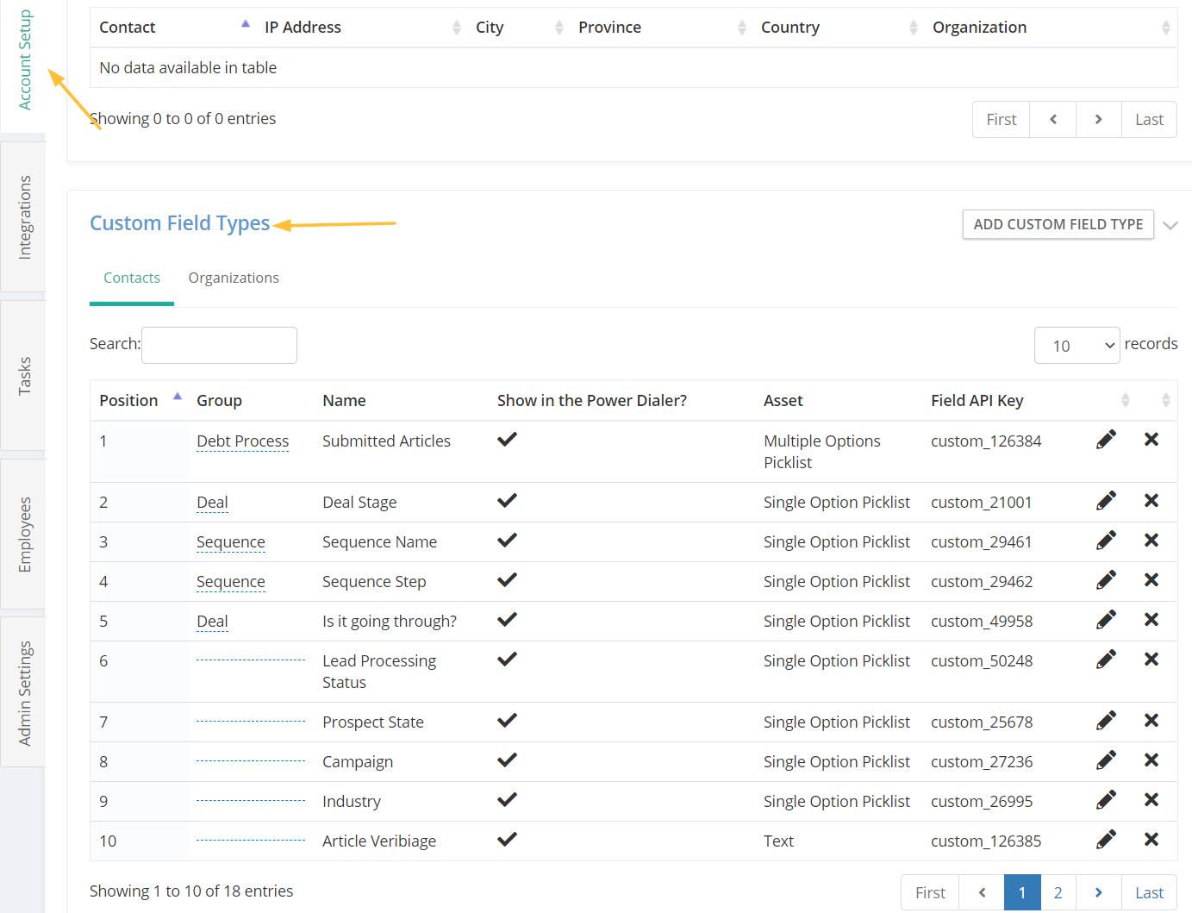Switch to the Organizations tab
This screenshot has width=1192, height=913.
(x=234, y=278)
